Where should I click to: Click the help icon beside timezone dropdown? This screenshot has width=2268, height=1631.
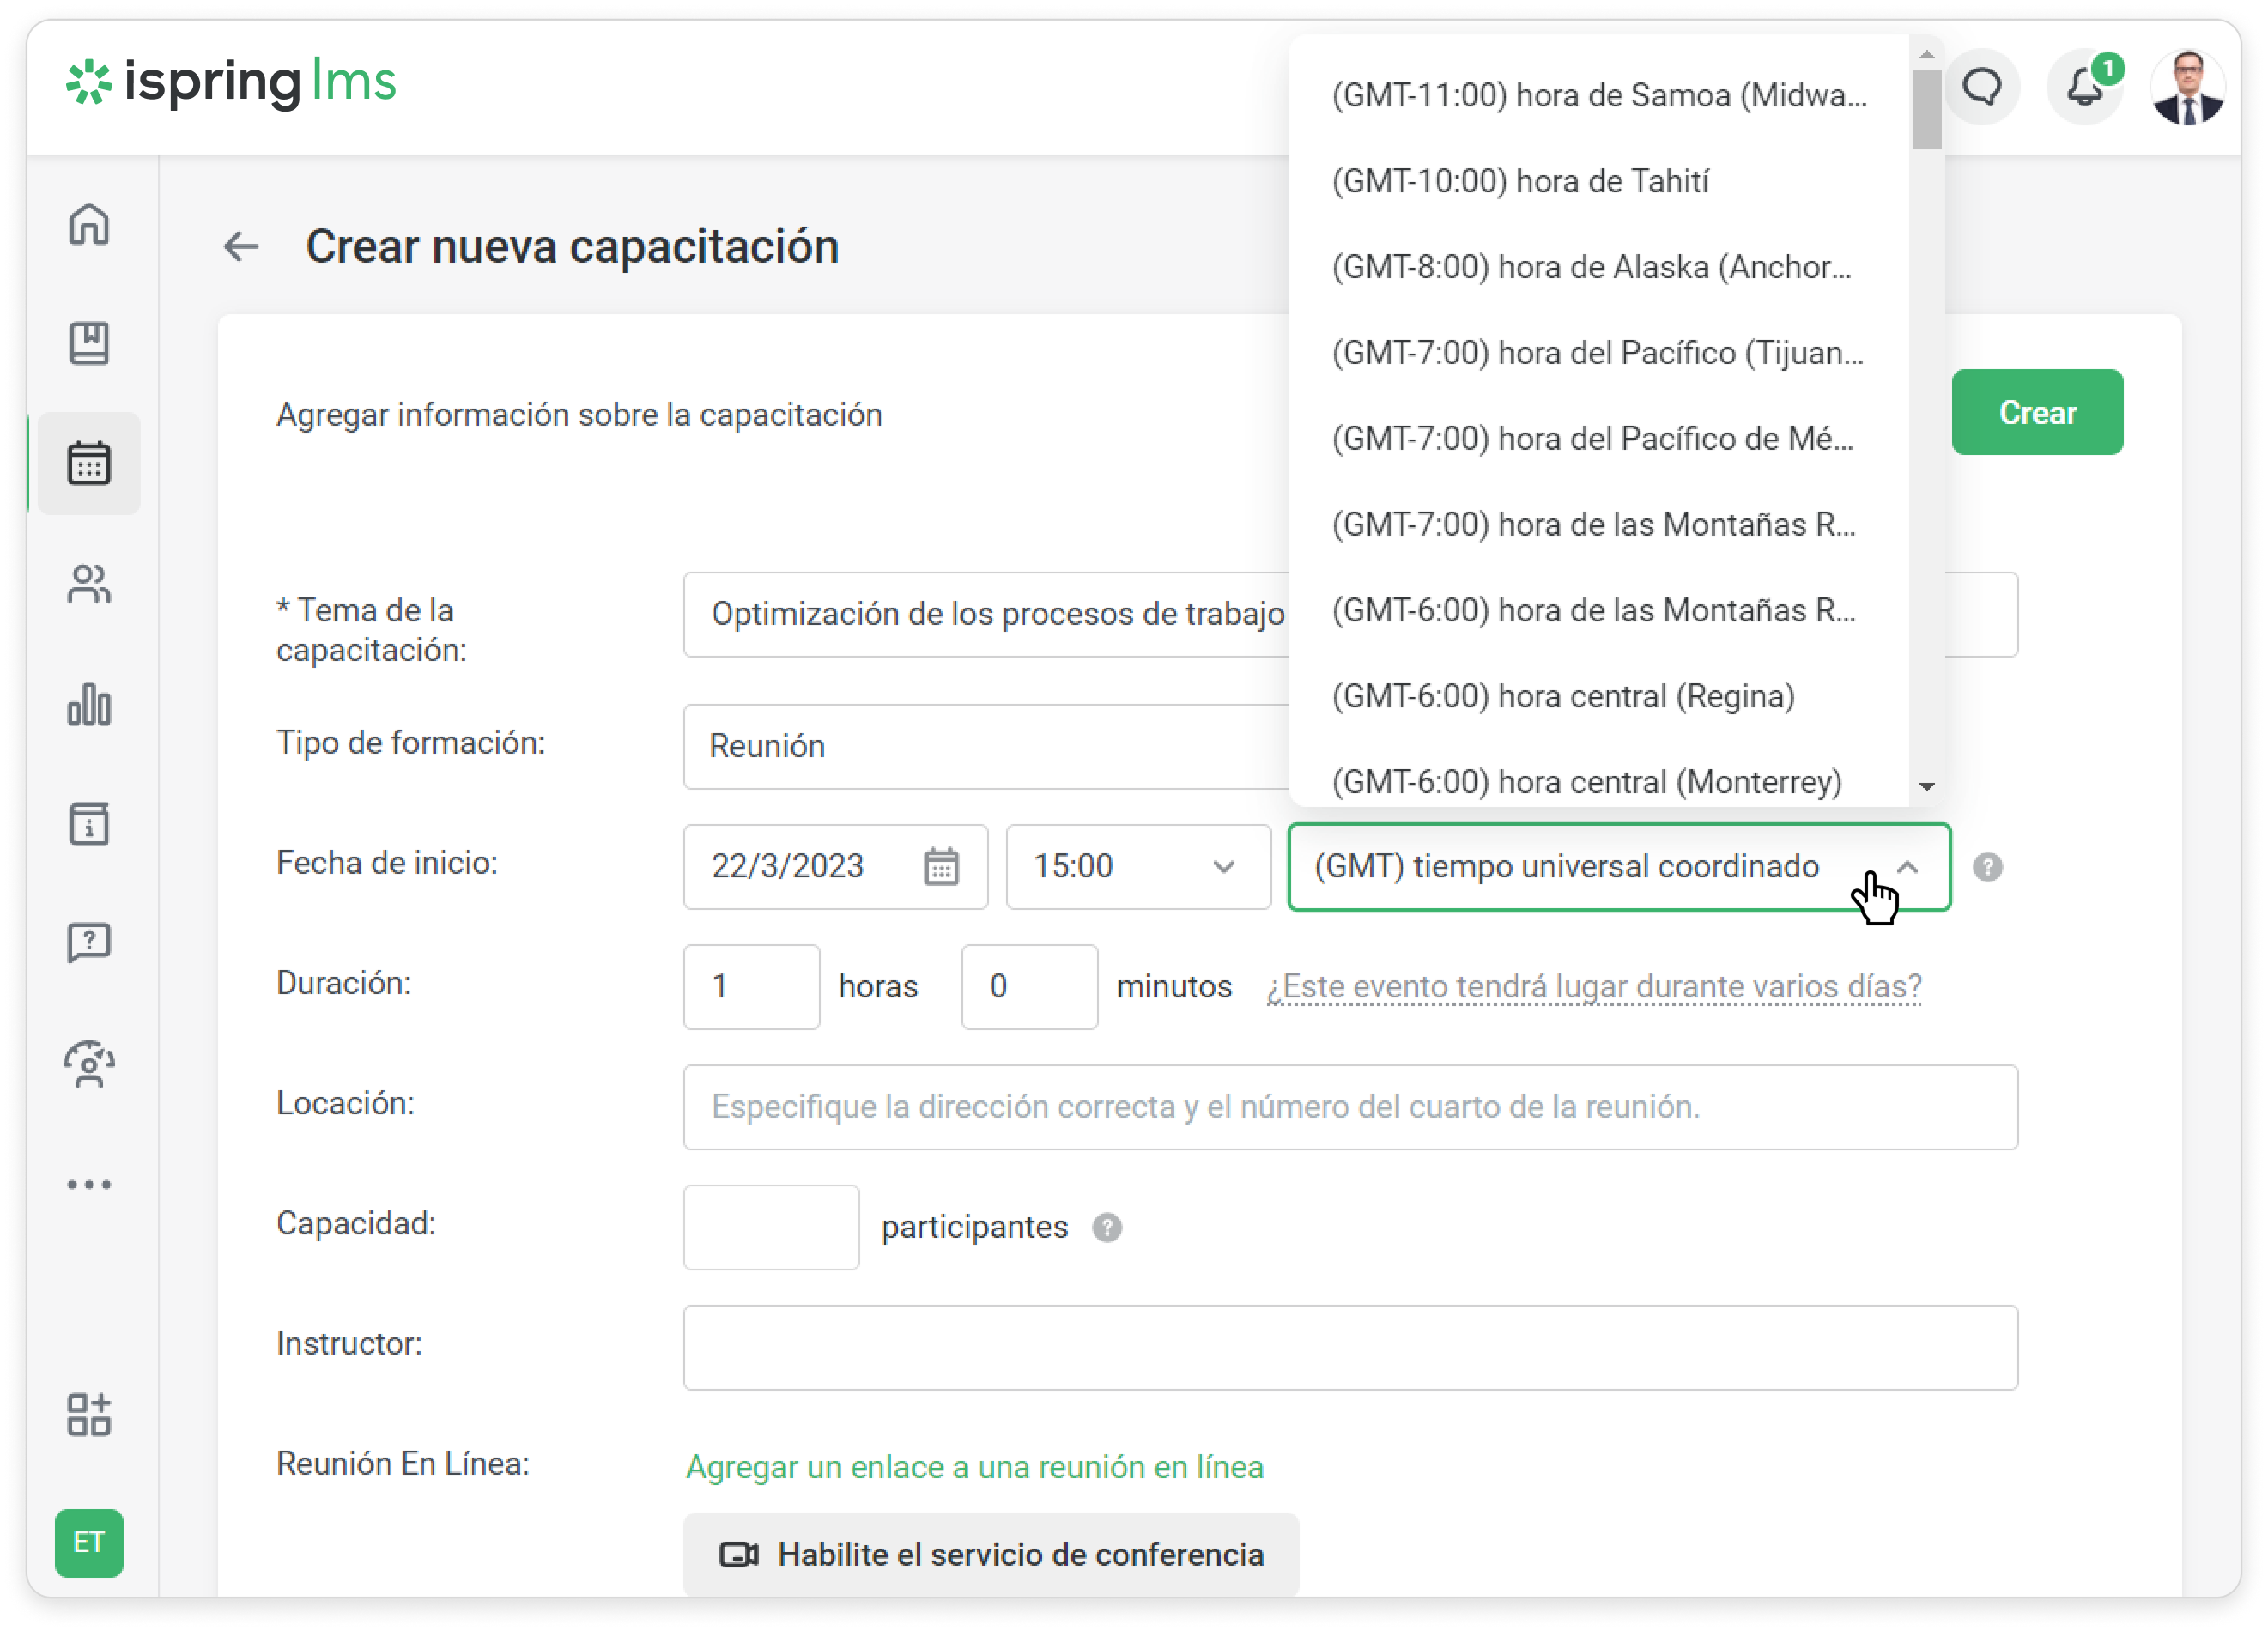1987,867
